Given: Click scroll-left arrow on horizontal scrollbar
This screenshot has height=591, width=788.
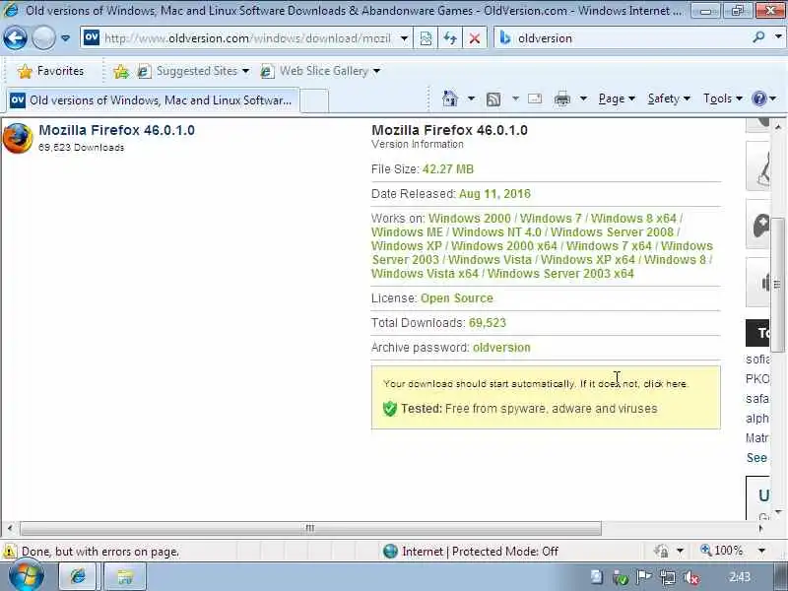Looking at the screenshot, I should click(x=10, y=528).
